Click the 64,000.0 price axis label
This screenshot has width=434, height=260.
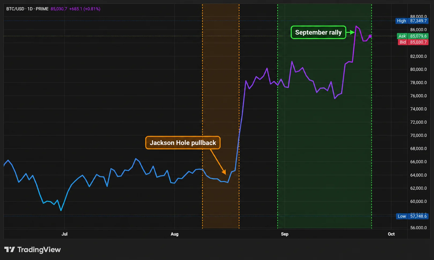418,175
